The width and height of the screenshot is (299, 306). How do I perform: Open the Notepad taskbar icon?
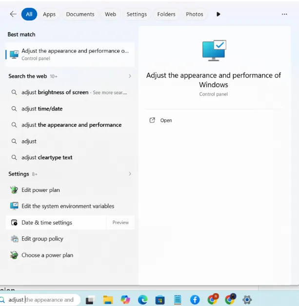(178, 300)
